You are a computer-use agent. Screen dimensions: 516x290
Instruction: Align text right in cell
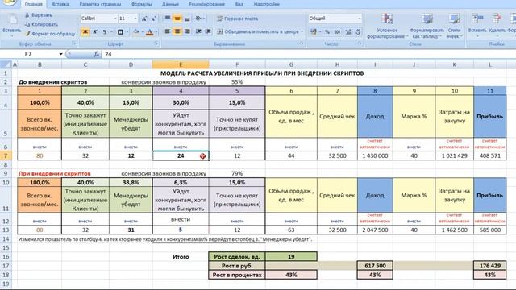(187, 31)
